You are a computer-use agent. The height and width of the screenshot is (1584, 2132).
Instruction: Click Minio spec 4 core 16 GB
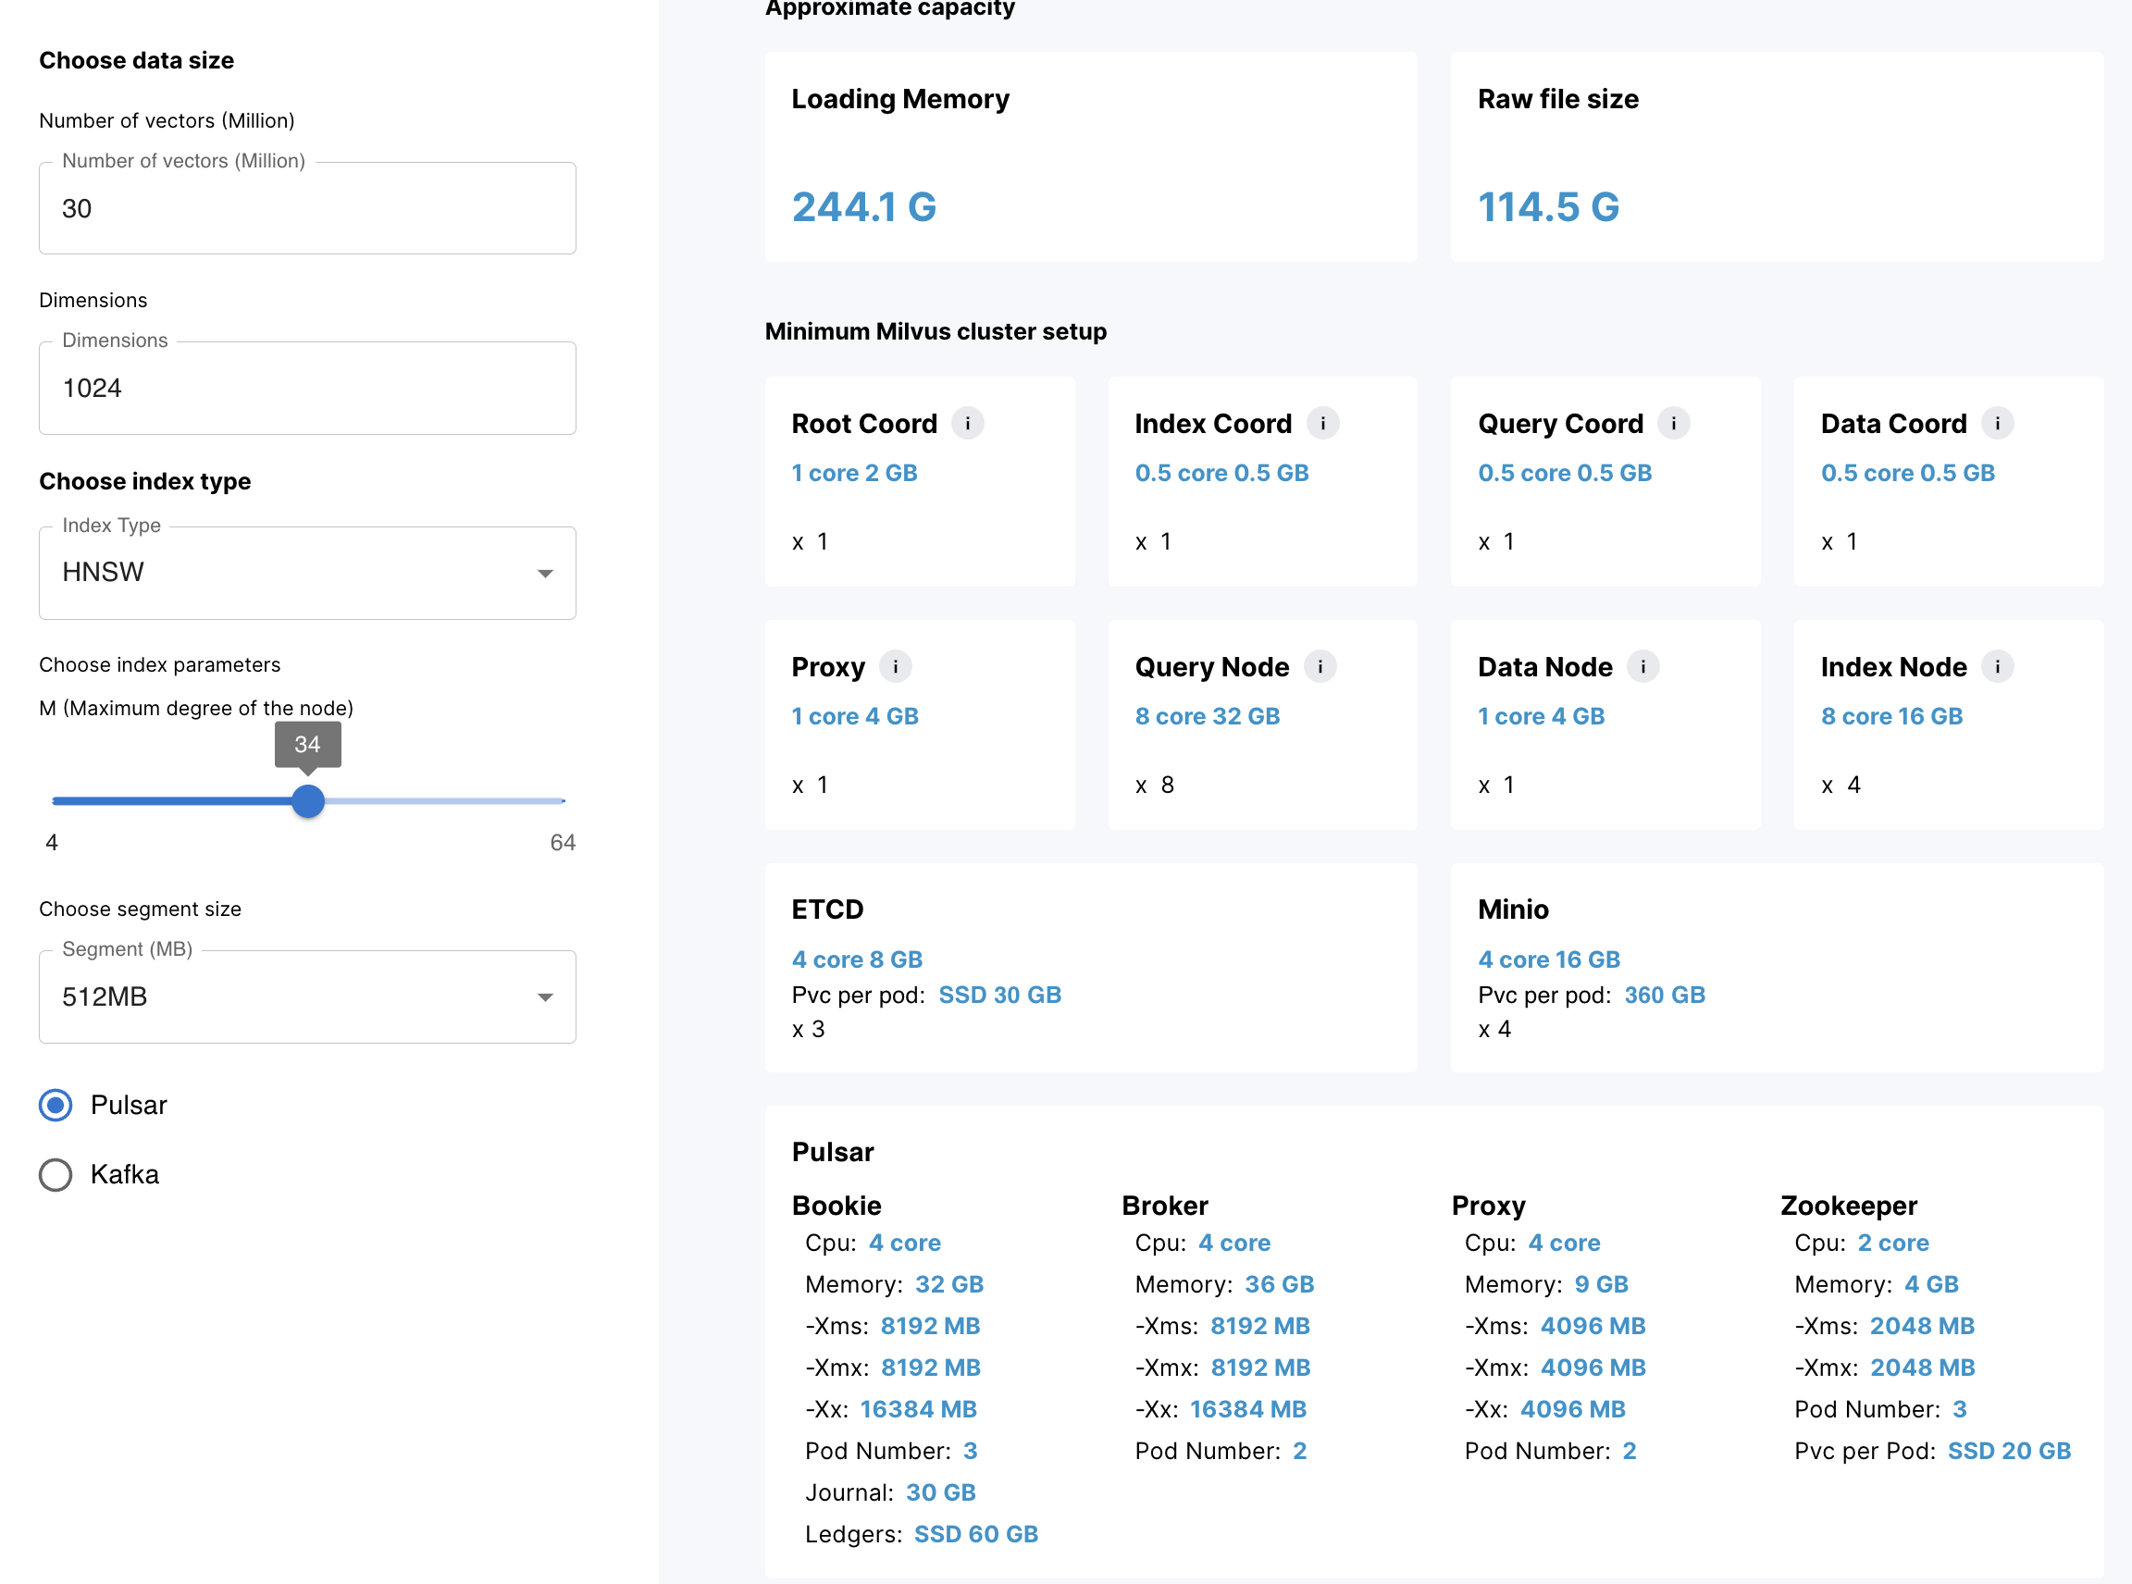(1549, 959)
